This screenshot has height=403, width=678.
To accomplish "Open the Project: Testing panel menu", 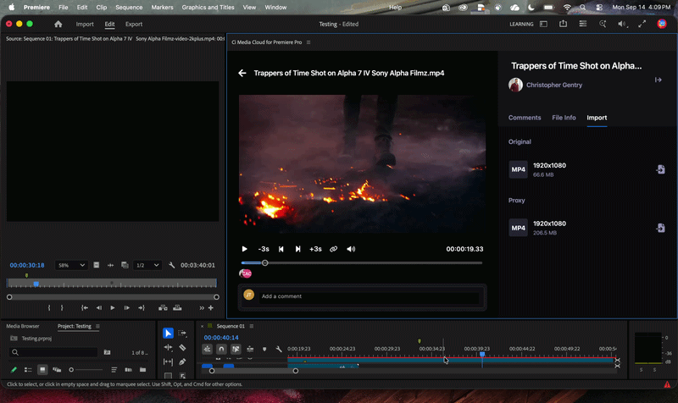I will pos(97,326).
